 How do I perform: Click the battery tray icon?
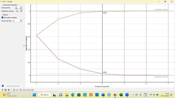(157, 95)
